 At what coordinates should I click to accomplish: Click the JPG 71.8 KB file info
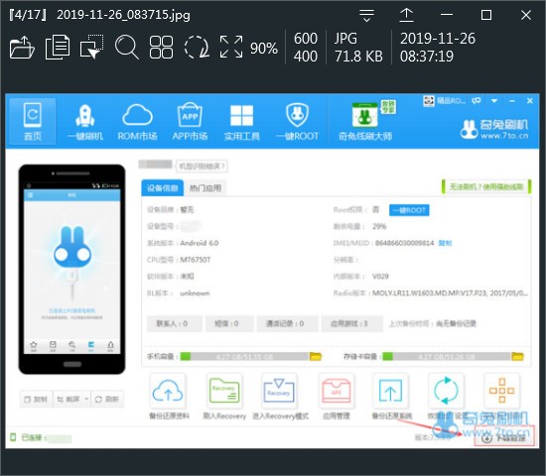point(358,48)
